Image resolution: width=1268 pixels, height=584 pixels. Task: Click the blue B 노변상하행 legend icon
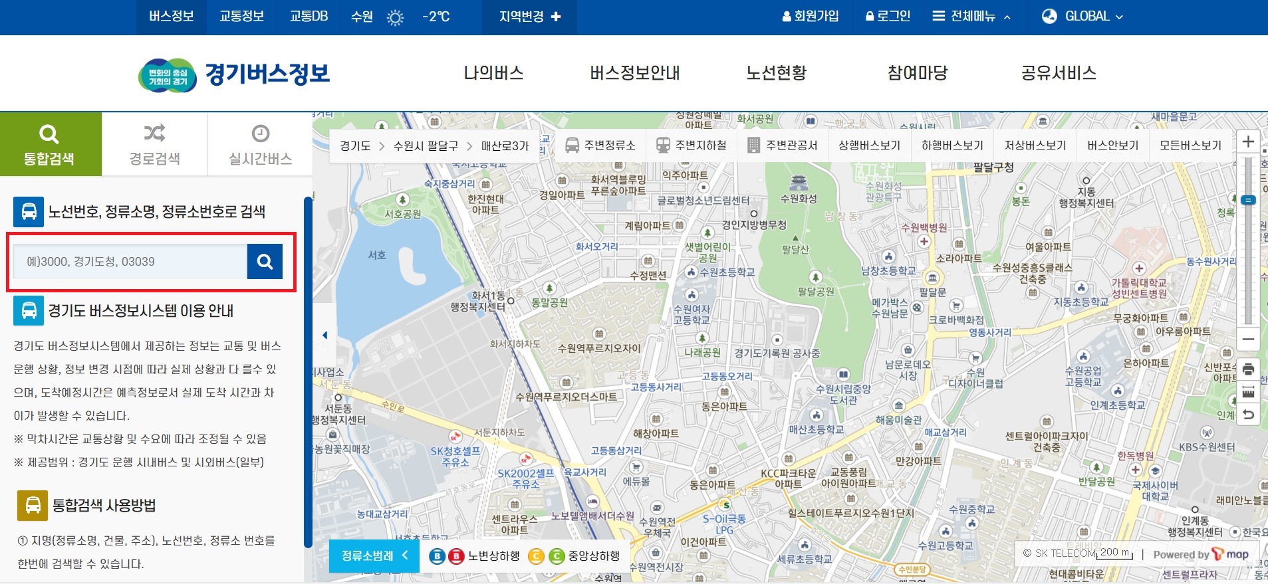point(437,556)
